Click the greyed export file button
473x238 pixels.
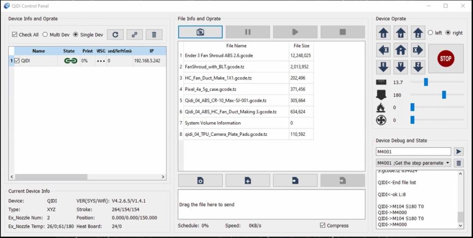(343, 180)
